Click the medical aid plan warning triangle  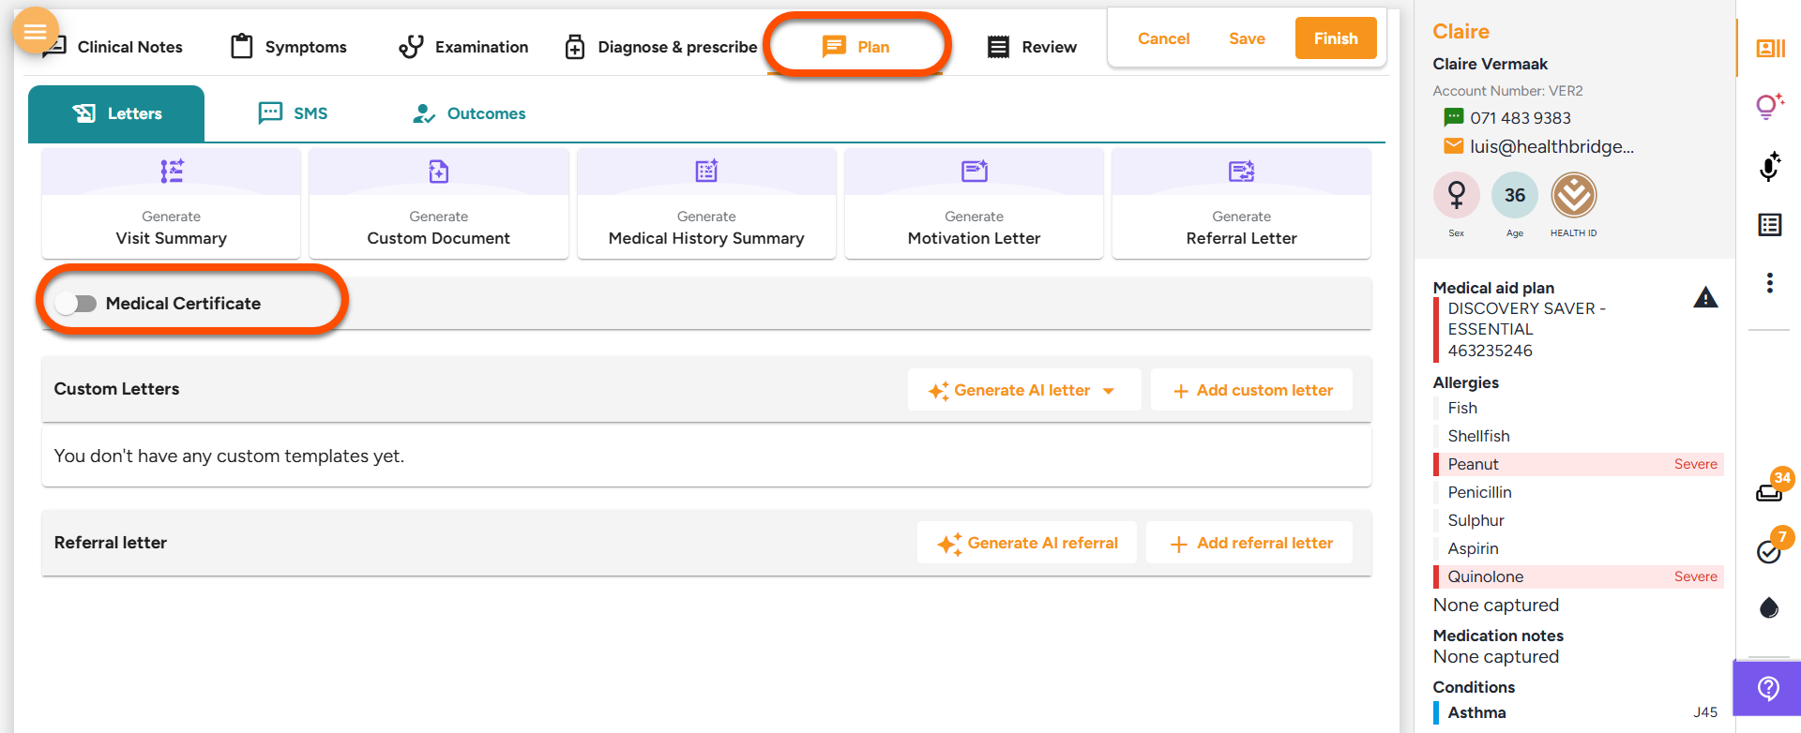point(1705,298)
